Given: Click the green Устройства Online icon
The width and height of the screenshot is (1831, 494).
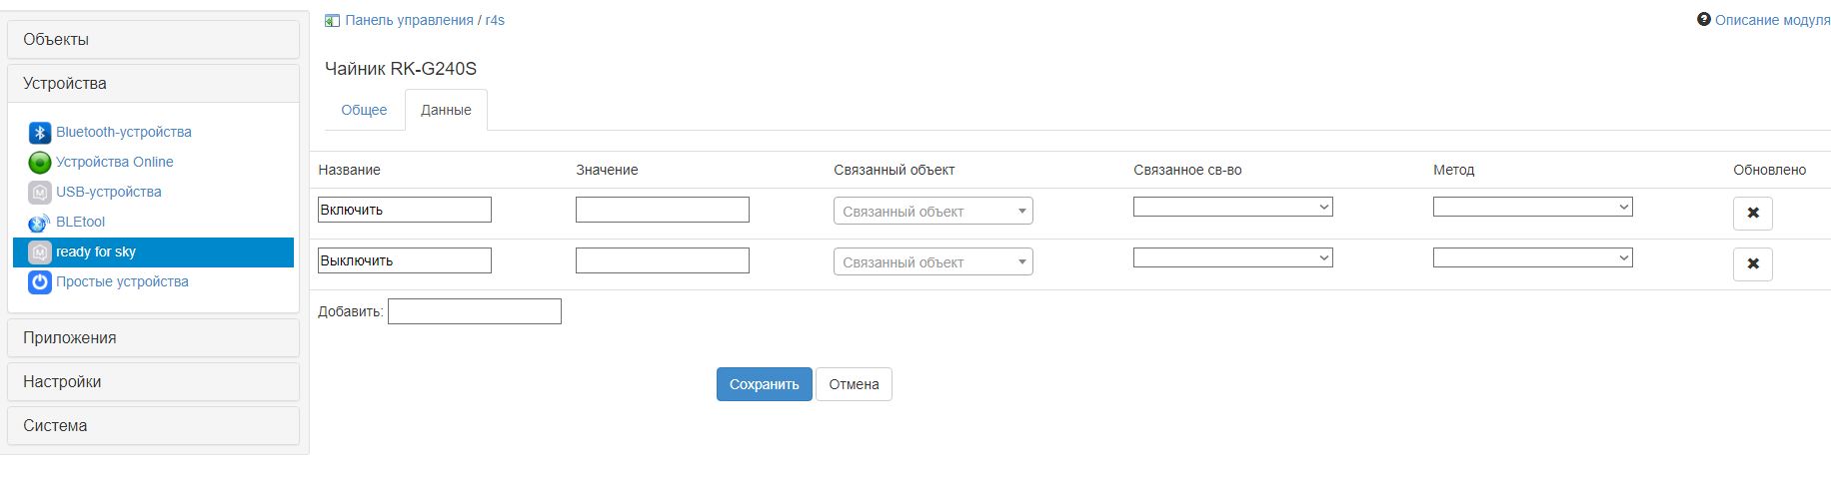Looking at the screenshot, I should coord(40,163).
